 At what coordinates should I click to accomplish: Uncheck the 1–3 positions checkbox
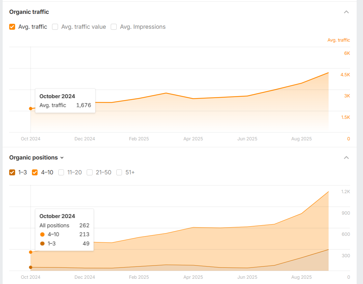coord(12,172)
